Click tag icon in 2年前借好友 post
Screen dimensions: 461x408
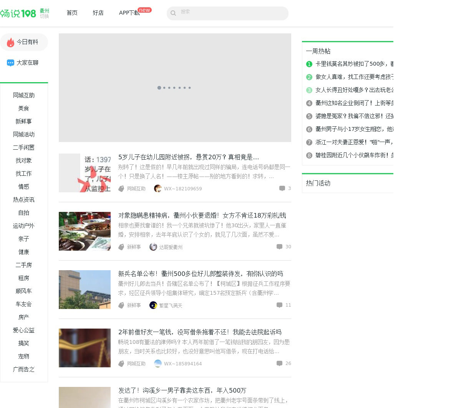121,363
